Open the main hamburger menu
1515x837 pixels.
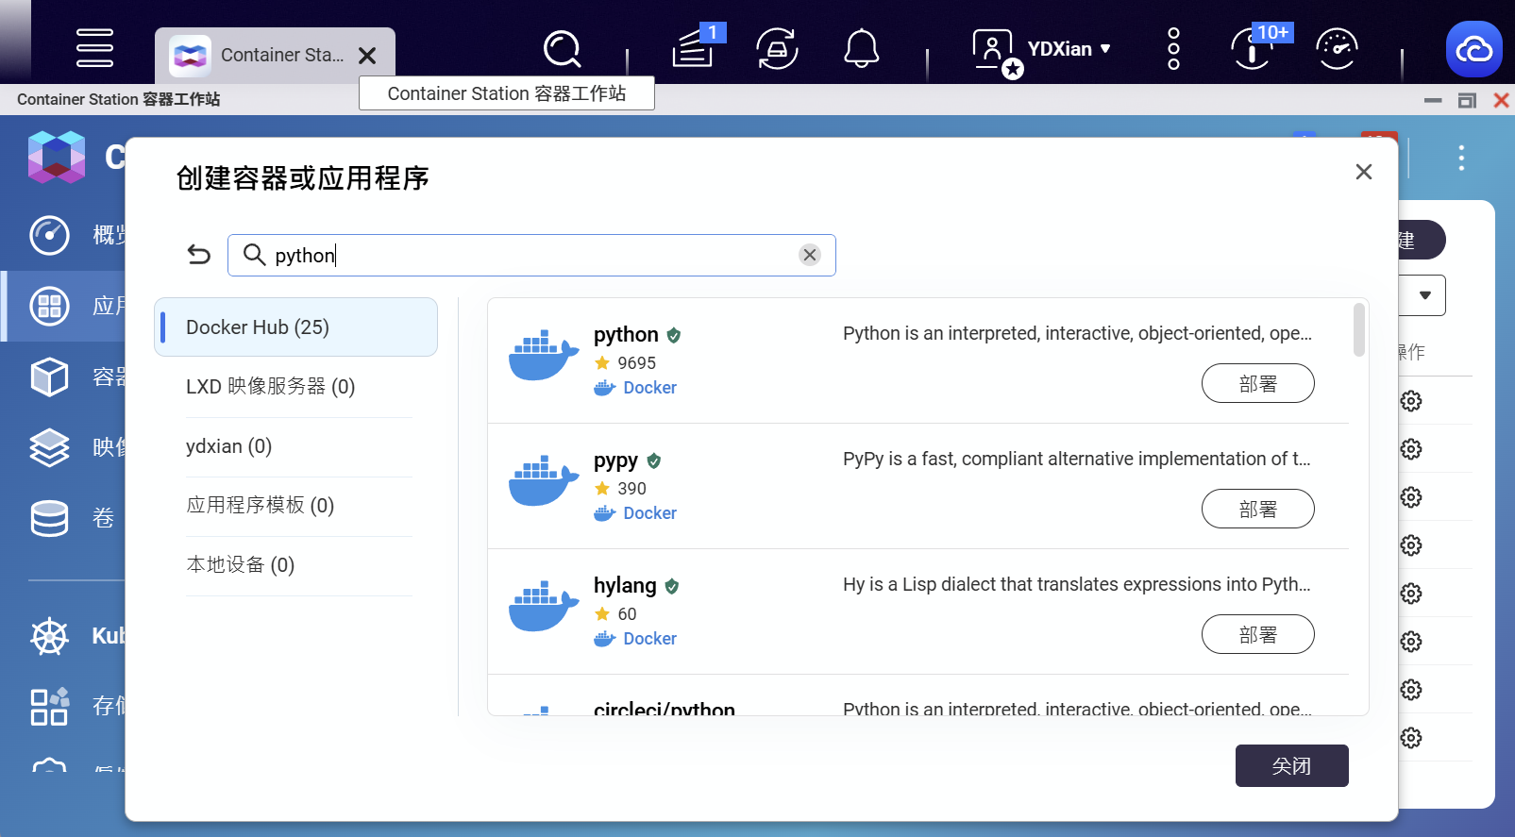(94, 48)
